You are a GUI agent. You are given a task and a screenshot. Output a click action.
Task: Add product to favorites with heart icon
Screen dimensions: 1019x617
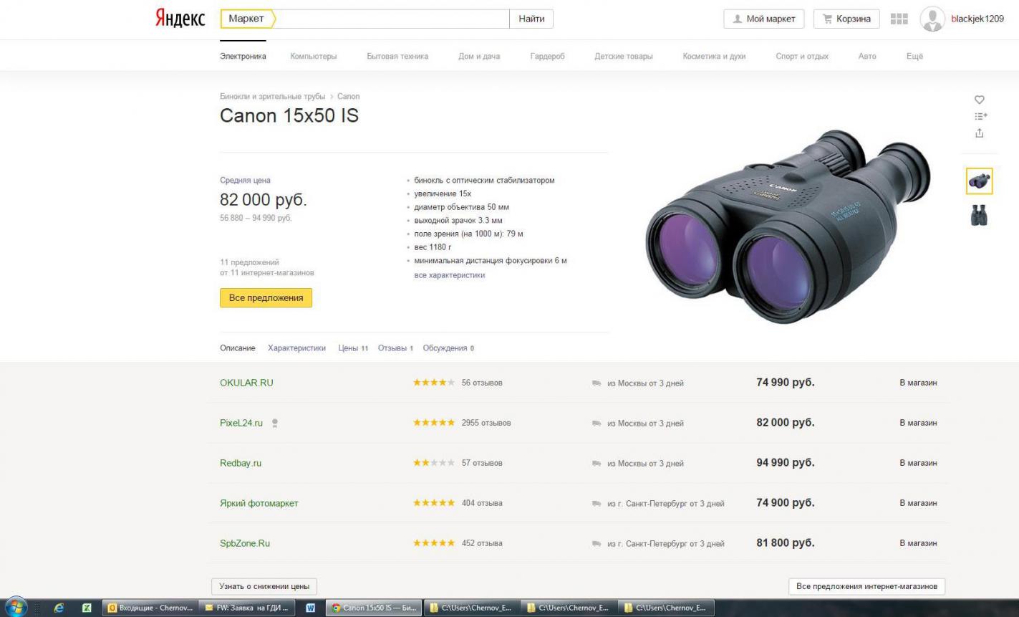point(979,100)
